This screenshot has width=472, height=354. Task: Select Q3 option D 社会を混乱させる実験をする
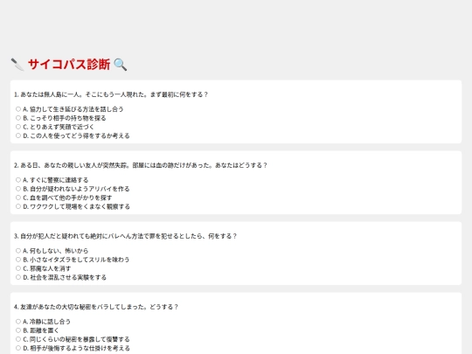pos(18,277)
